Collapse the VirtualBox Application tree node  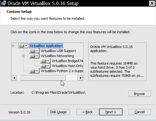click(x=13, y=46)
